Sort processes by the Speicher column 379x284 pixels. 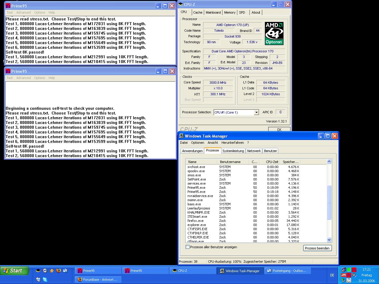tap(290, 162)
